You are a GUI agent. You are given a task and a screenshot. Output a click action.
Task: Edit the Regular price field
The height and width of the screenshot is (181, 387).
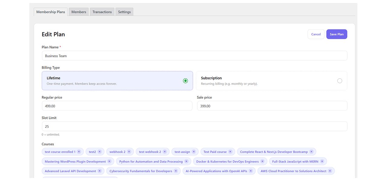click(x=117, y=106)
